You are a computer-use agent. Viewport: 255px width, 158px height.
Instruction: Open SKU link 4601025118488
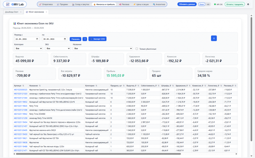coord(20,147)
